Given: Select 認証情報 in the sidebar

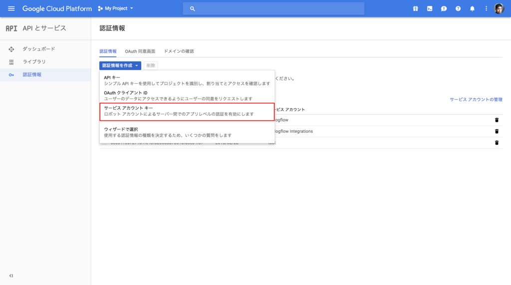Looking at the screenshot, I should point(45,75).
